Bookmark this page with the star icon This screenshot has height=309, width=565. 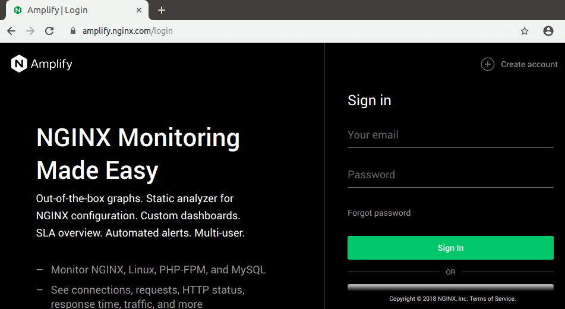point(524,31)
